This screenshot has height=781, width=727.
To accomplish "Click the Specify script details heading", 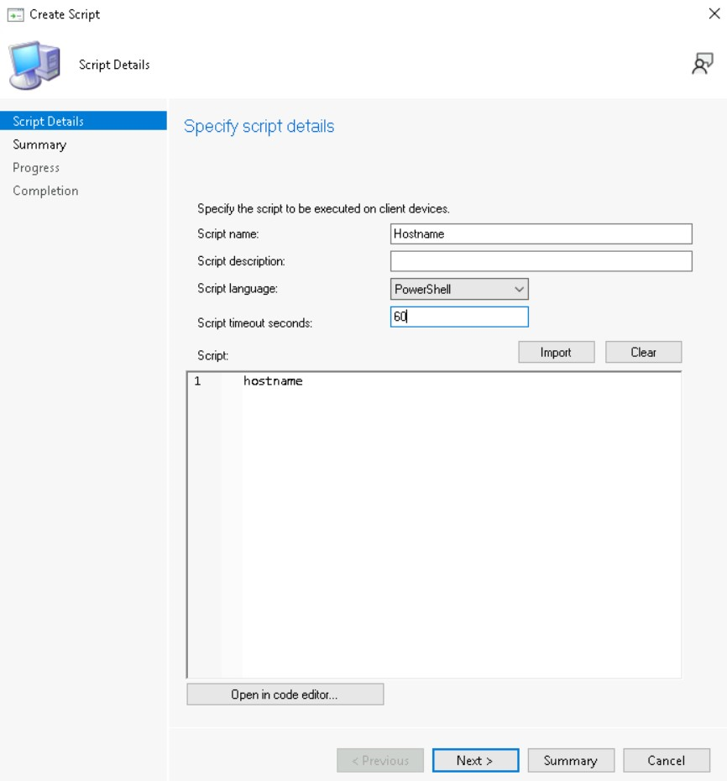I will 259,127.
